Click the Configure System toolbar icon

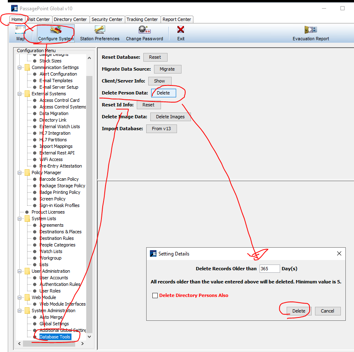pos(55,30)
